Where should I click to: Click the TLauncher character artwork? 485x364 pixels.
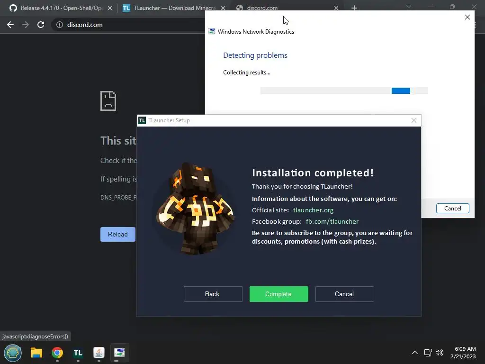196,209
